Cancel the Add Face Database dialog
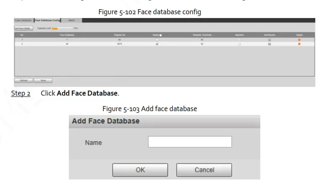Image resolution: width=322 pixels, height=182 pixels. click(x=204, y=170)
